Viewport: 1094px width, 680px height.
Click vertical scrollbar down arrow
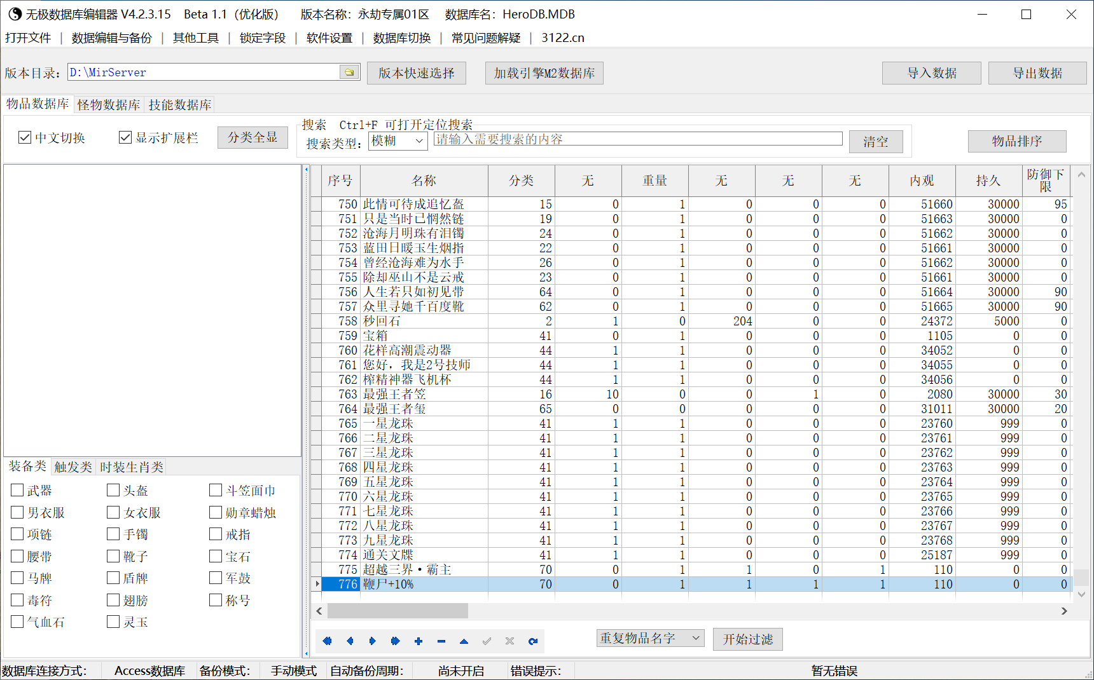pos(1081,594)
